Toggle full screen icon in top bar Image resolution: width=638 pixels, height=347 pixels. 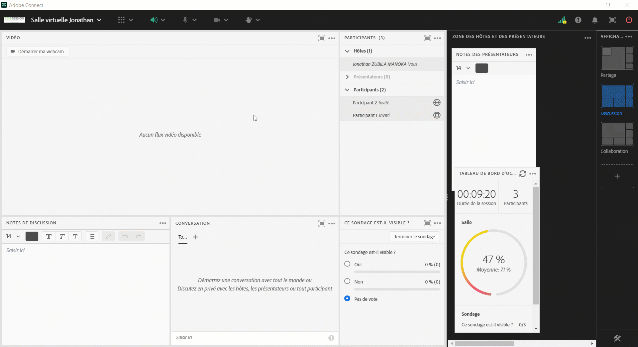pos(612,20)
